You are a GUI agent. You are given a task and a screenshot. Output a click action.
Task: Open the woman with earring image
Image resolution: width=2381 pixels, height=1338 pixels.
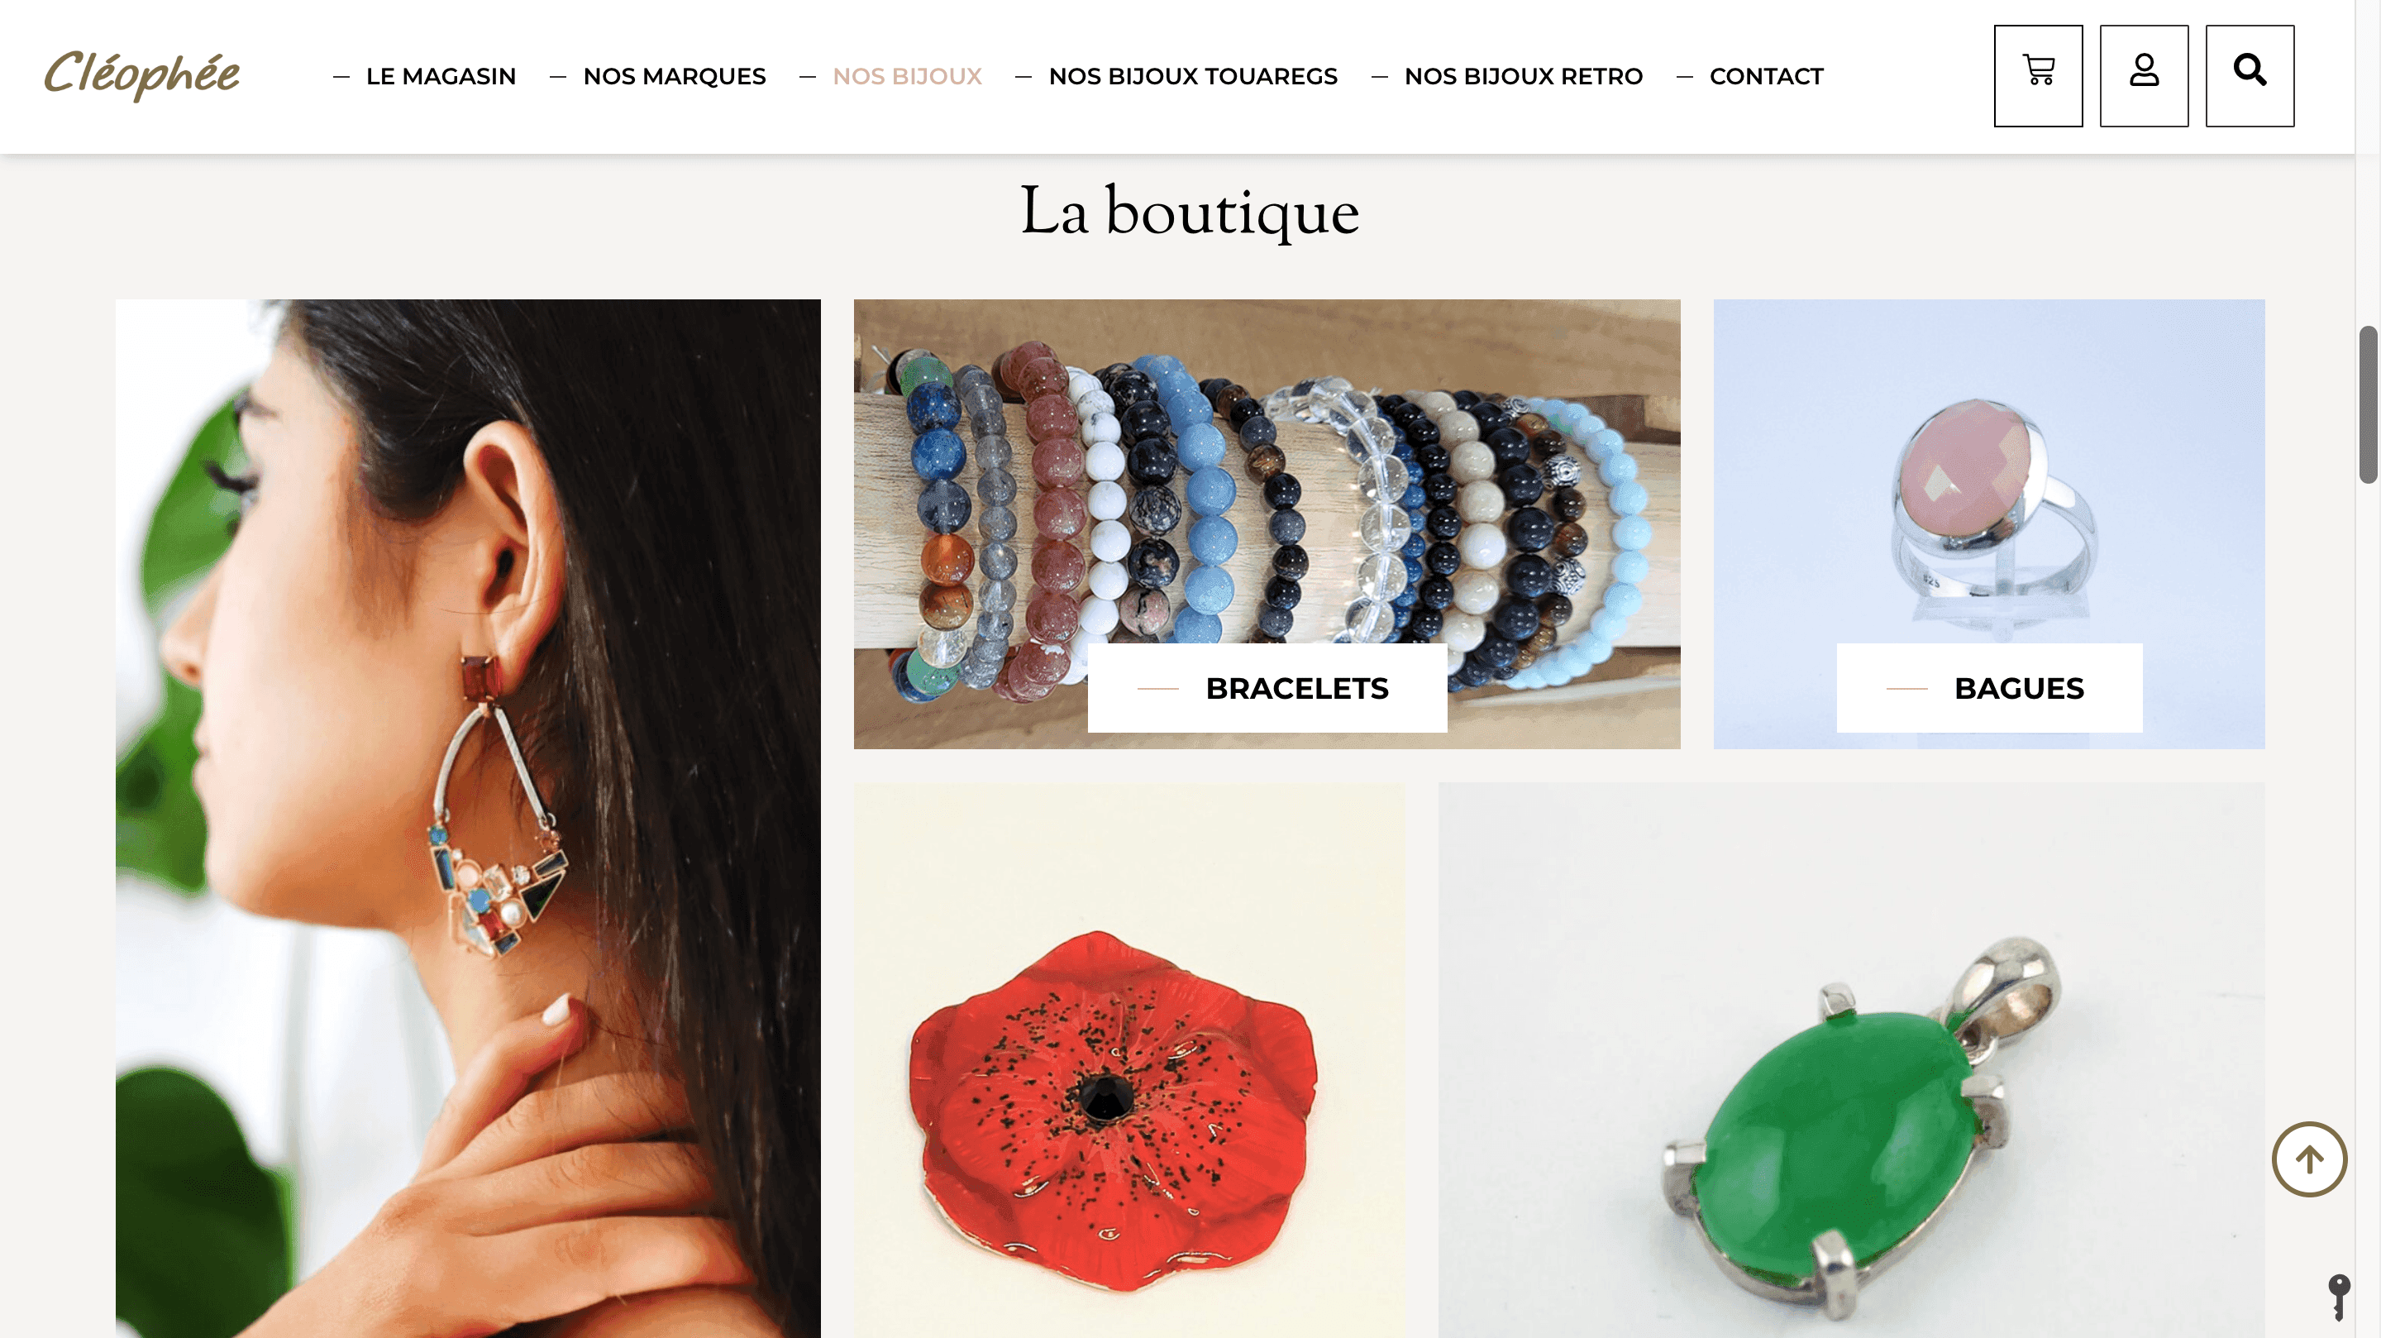[x=468, y=819]
